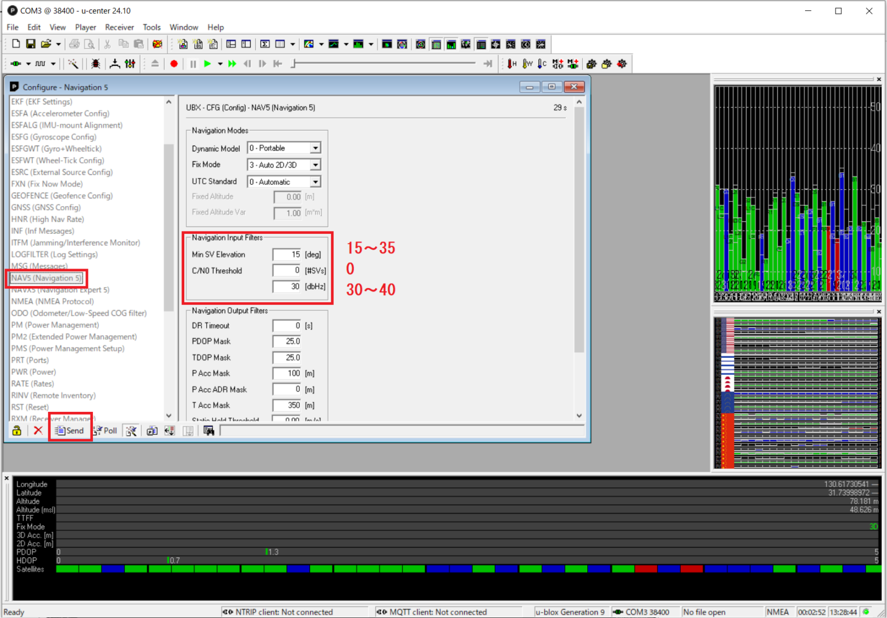This screenshot has height=618, width=887.
Task: Click the bug-shaped debug icon
Action: tap(96, 64)
